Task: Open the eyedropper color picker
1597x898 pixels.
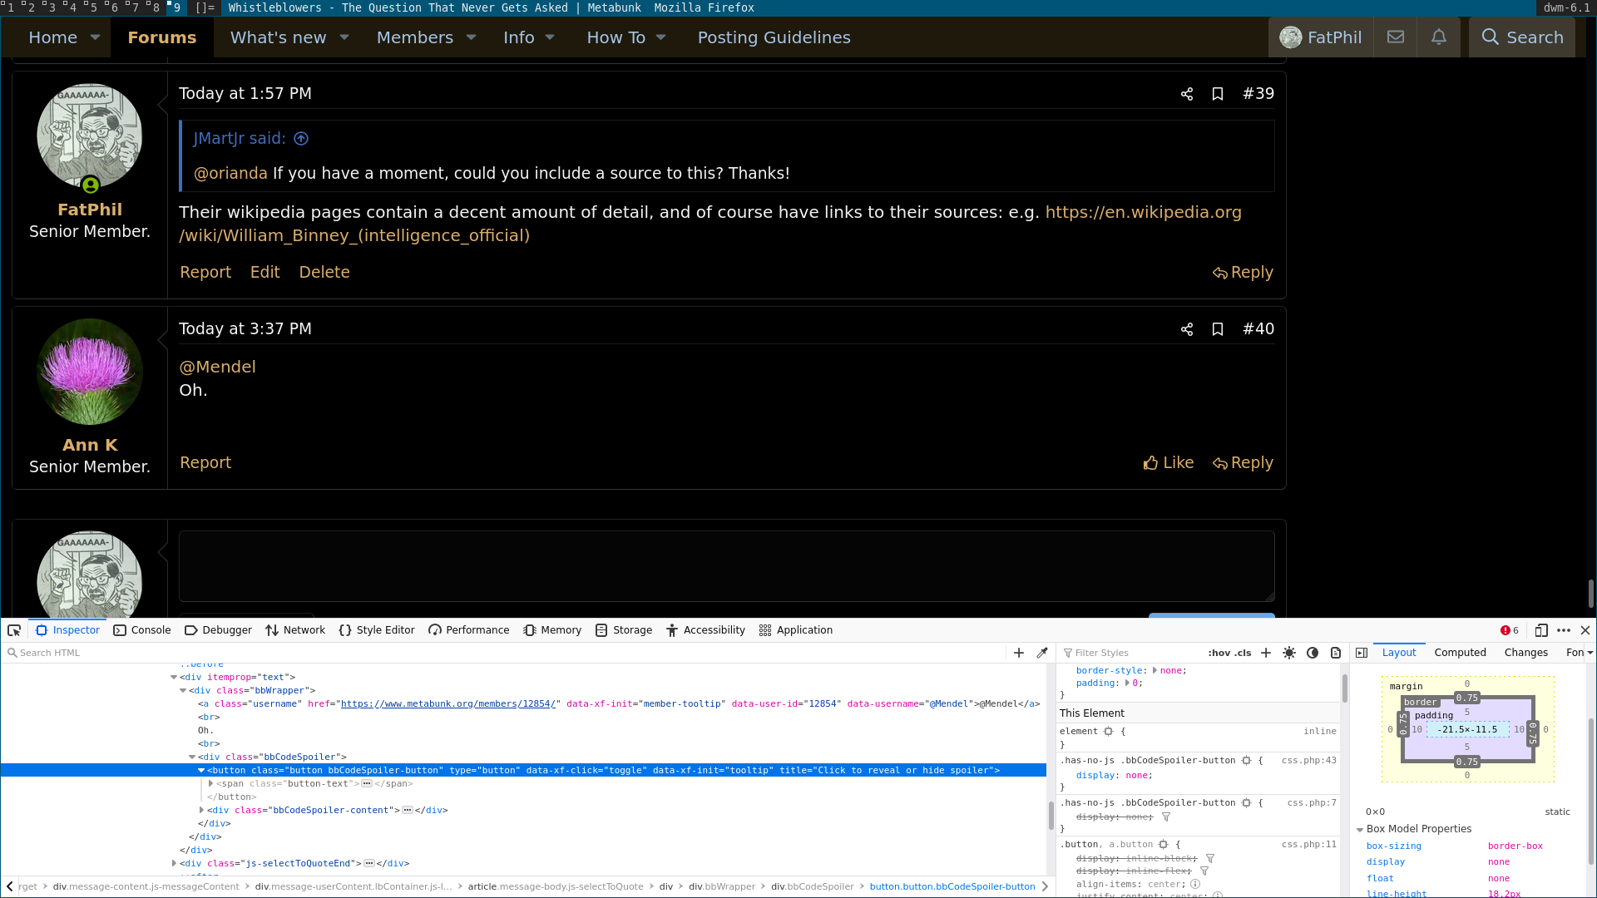Action: tap(1042, 653)
